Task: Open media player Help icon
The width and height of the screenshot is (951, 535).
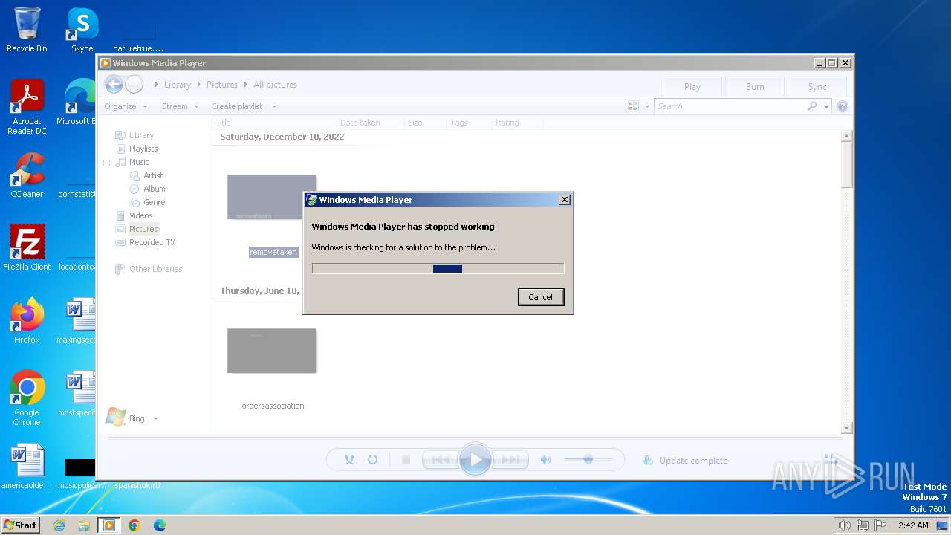Action: click(x=843, y=106)
